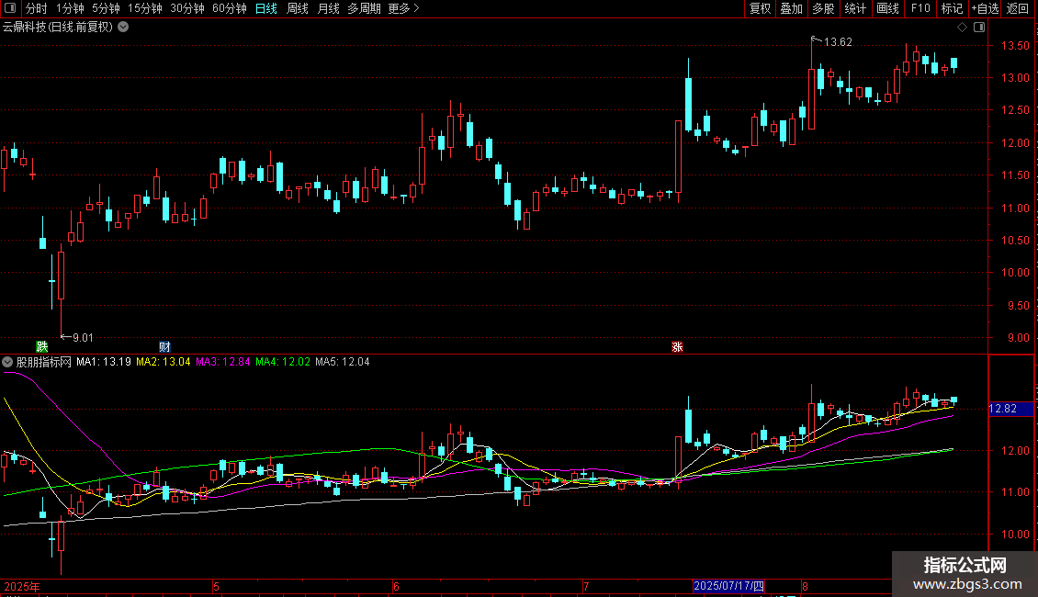Click the MA1: 13.19 value
The width and height of the screenshot is (1038, 597).
click(x=103, y=362)
